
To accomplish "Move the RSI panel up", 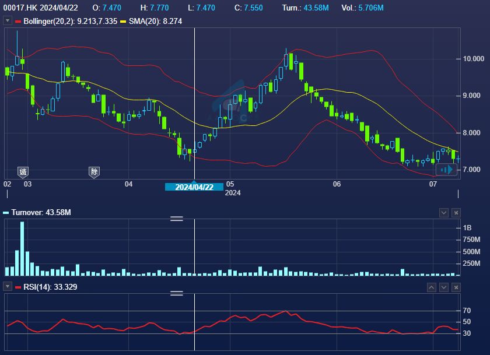I will pyautogui.click(x=432, y=287).
